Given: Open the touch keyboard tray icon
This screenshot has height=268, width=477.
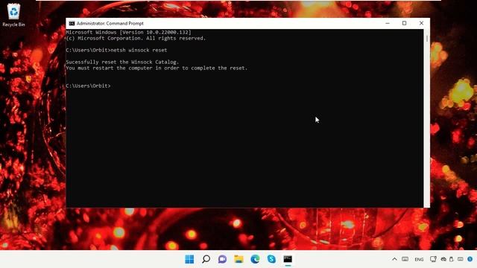Looking at the screenshot, I should 405,259.
